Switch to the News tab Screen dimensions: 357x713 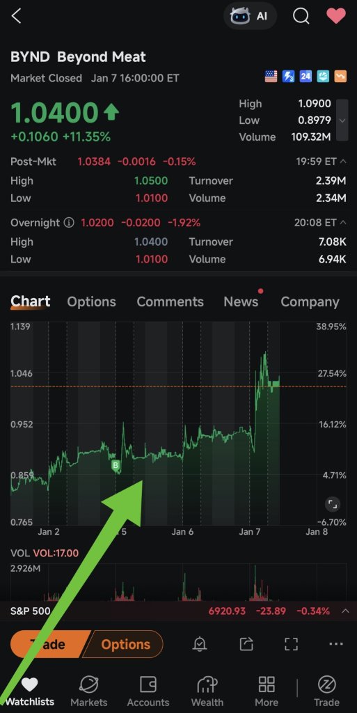[241, 301]
